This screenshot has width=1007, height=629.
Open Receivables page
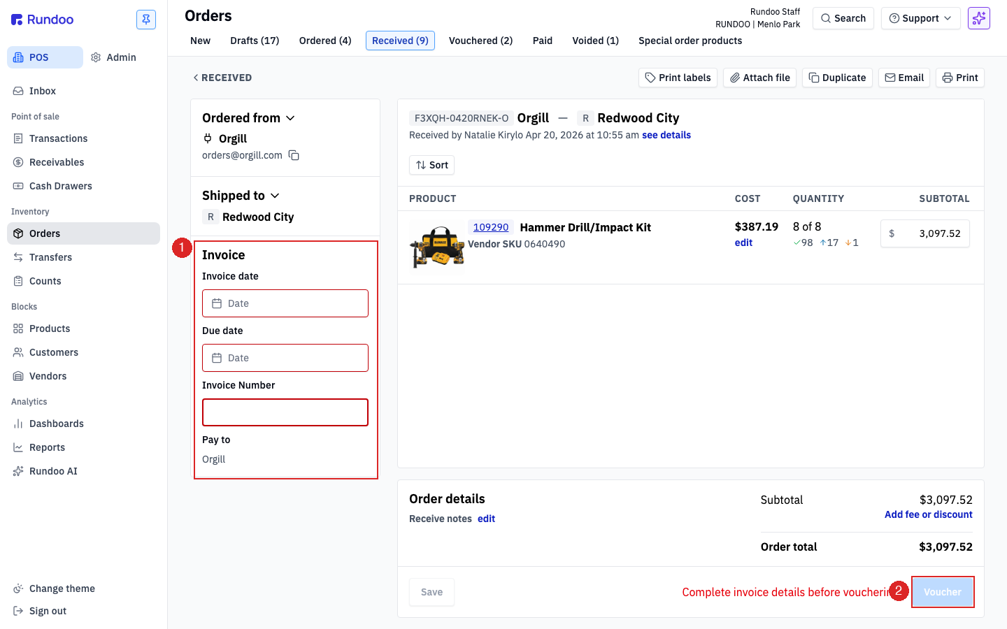coord(83,162)
